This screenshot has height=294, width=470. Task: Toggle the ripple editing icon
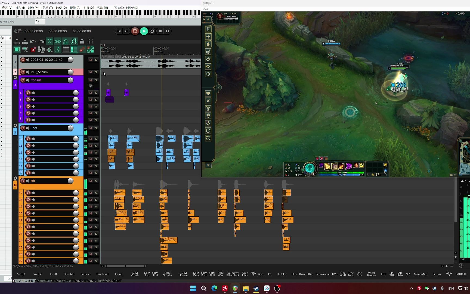point(66,41)
